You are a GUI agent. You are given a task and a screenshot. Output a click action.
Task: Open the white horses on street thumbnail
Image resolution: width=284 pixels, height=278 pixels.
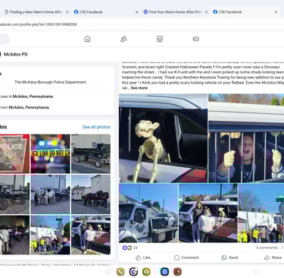click(50, 194)
